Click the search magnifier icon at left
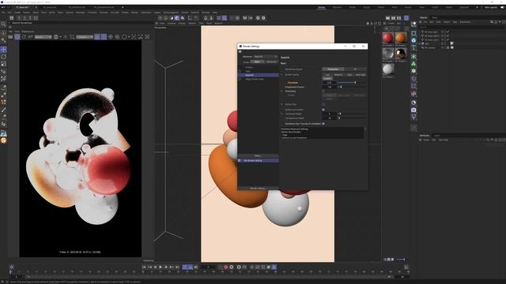This screenshot has width=506, height=284. click(x=3, y=24)
